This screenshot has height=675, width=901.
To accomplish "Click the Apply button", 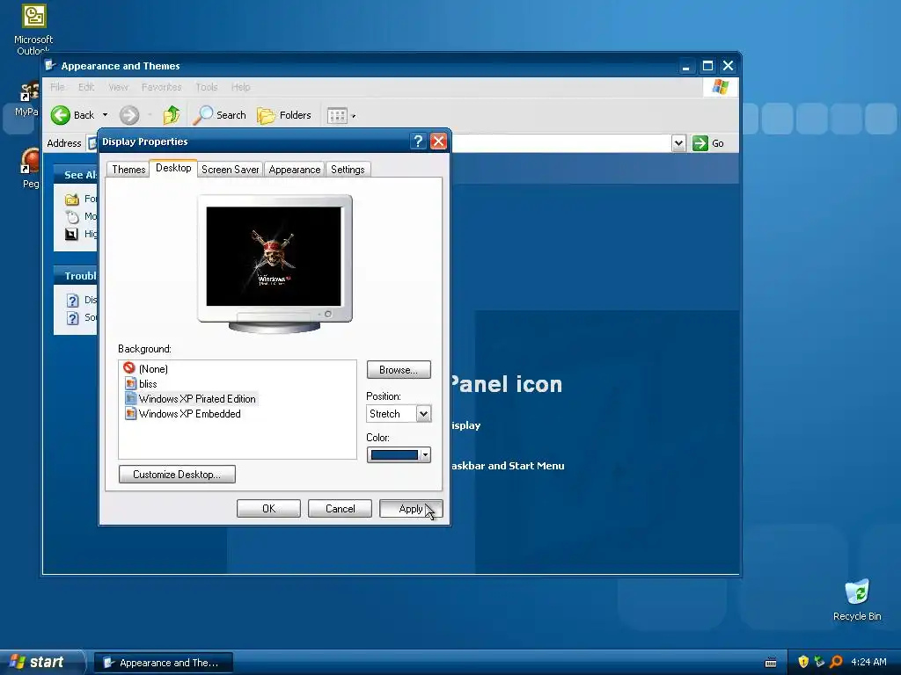I will pyautogui.click(x=411, y=509).
